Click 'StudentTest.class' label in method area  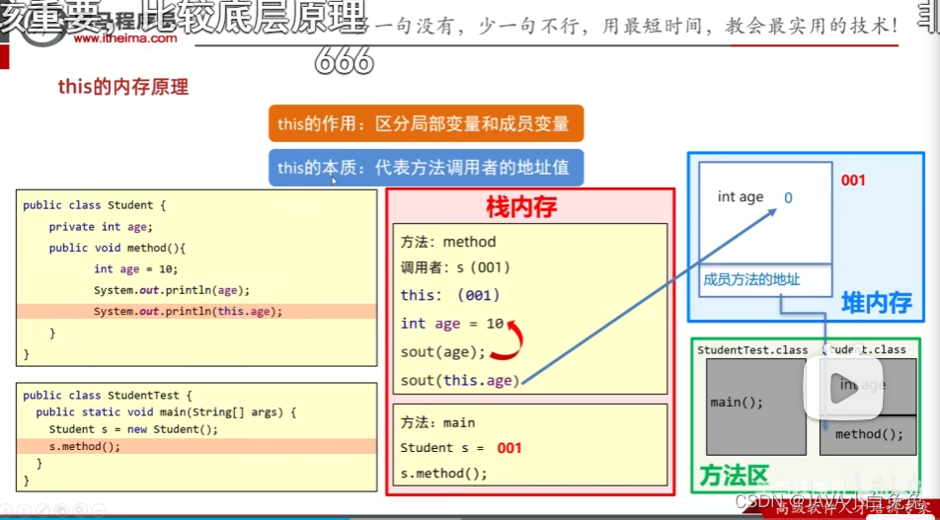coord(752,350)
